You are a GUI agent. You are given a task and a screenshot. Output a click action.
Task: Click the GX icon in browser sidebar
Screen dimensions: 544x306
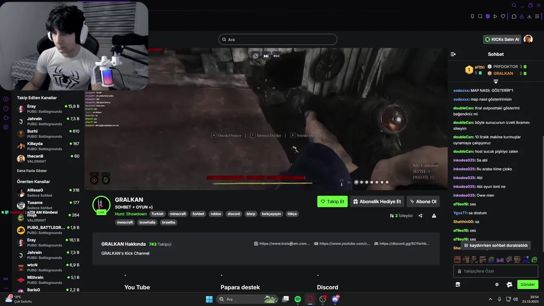6,279
